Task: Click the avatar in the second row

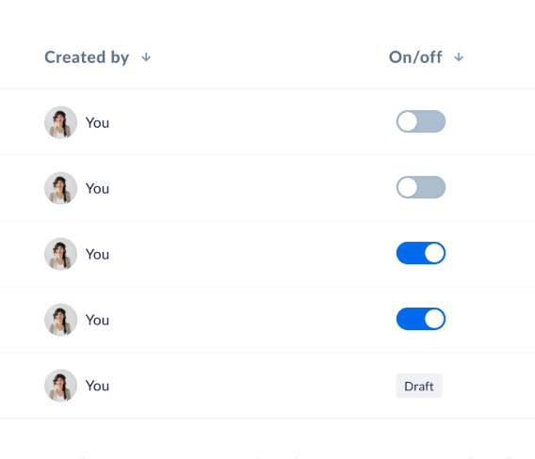Action: pos(60,188)
